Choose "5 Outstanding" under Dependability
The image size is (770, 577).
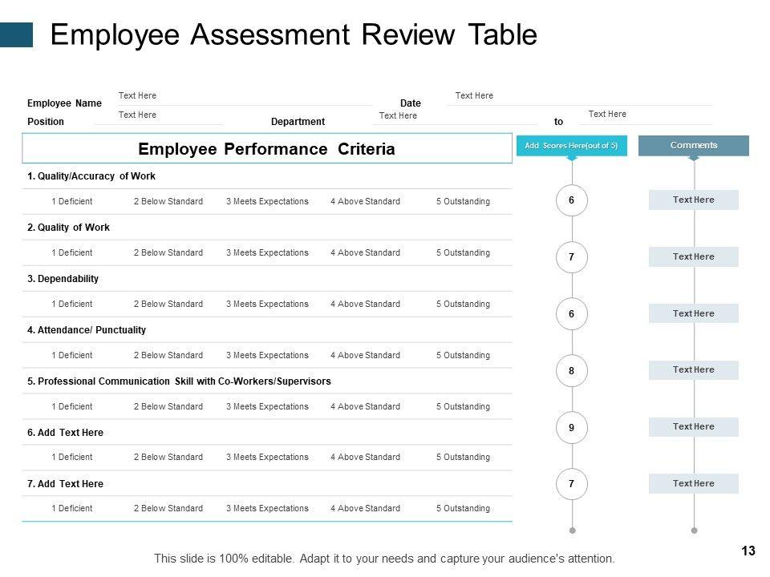[x=463, y=304]
